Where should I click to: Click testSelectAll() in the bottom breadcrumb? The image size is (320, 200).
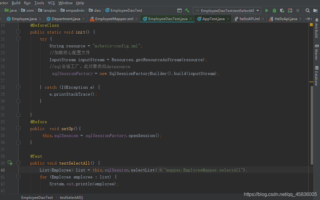71,197
